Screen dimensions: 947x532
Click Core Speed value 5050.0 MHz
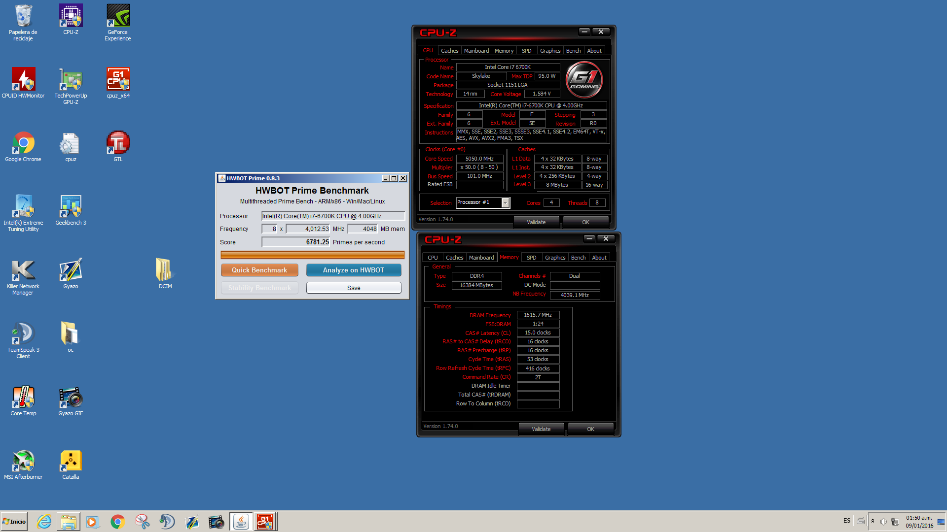(x=479, y=159)
